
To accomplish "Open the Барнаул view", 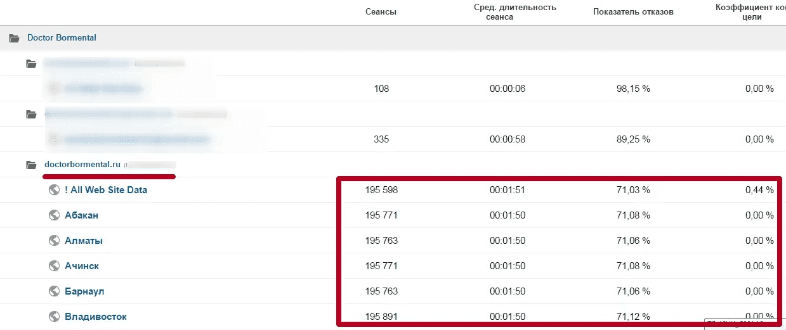I will [x=84, y=291].
